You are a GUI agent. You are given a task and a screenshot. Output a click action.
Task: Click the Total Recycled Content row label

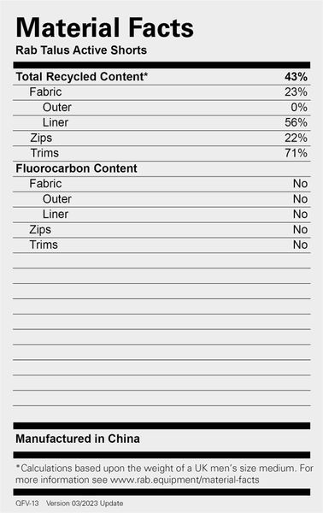coord(82,77)
